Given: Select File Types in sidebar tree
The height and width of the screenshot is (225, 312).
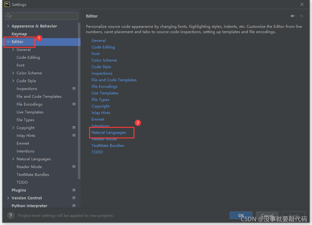Looking at the screenshot, I should [25, 120].
